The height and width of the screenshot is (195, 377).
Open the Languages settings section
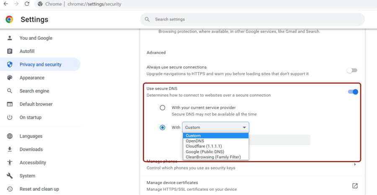40,136
